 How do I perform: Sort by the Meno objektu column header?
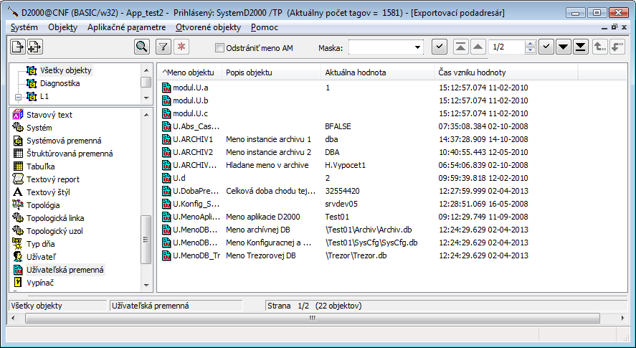(x=191, y=73)
